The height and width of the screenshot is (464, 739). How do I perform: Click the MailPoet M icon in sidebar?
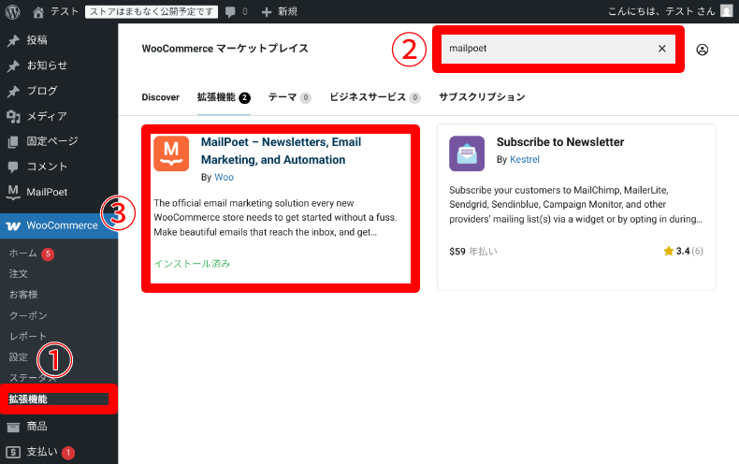tap(13, 192)
